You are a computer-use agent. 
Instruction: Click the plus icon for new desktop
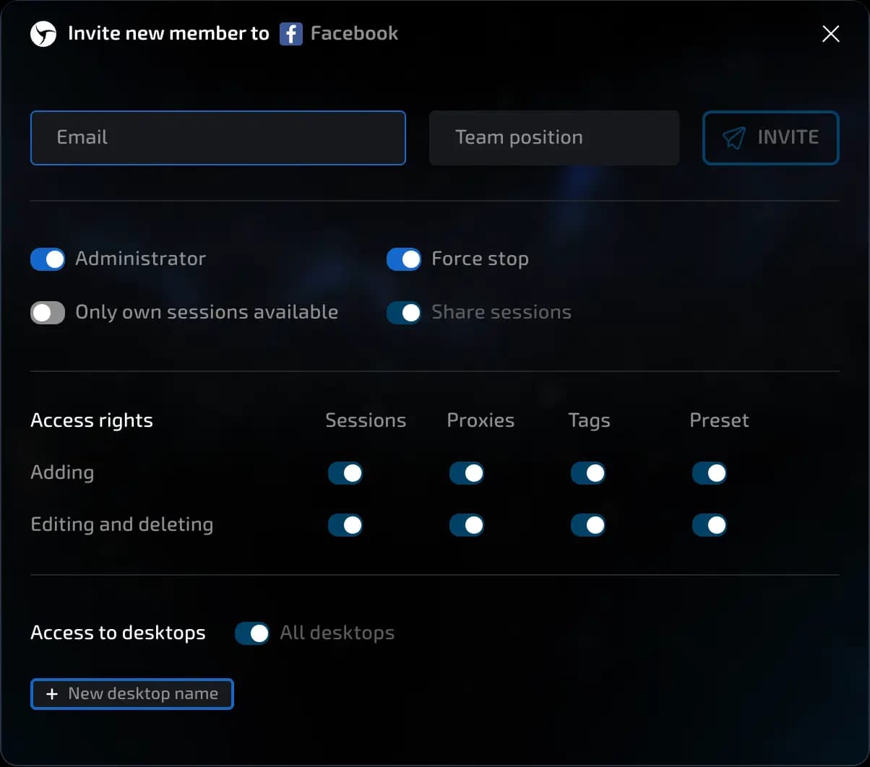coord(51,694)
